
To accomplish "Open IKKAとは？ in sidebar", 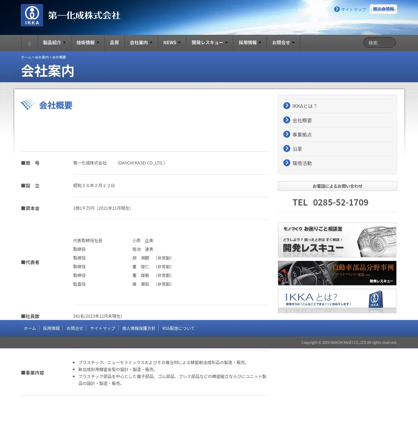I will 304,106.
